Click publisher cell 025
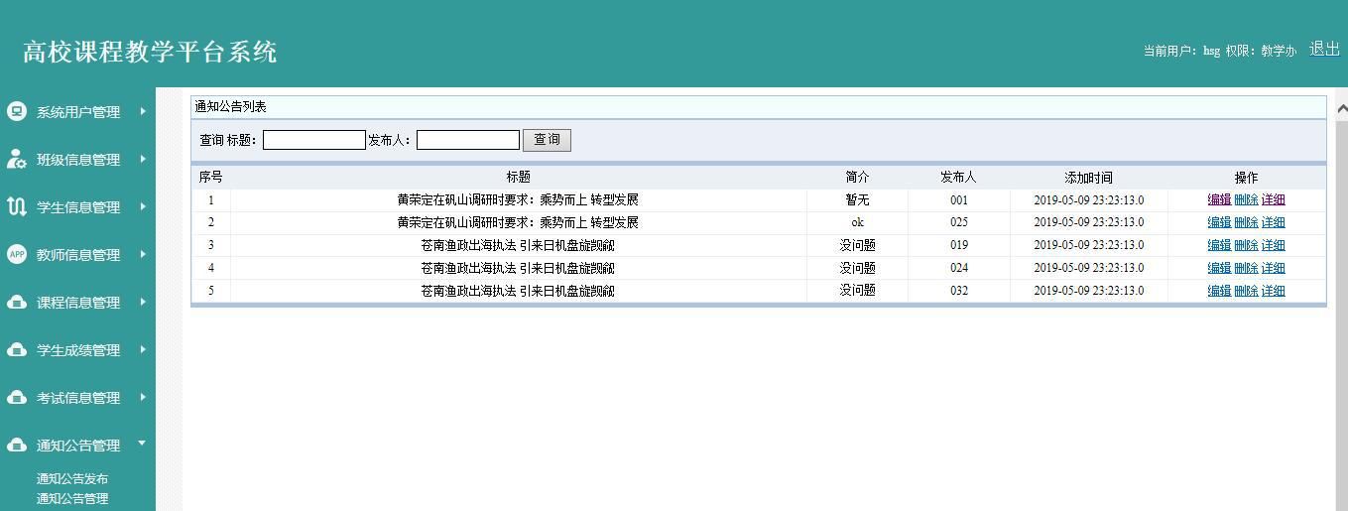1348x511 pixels. coord(958,222)
